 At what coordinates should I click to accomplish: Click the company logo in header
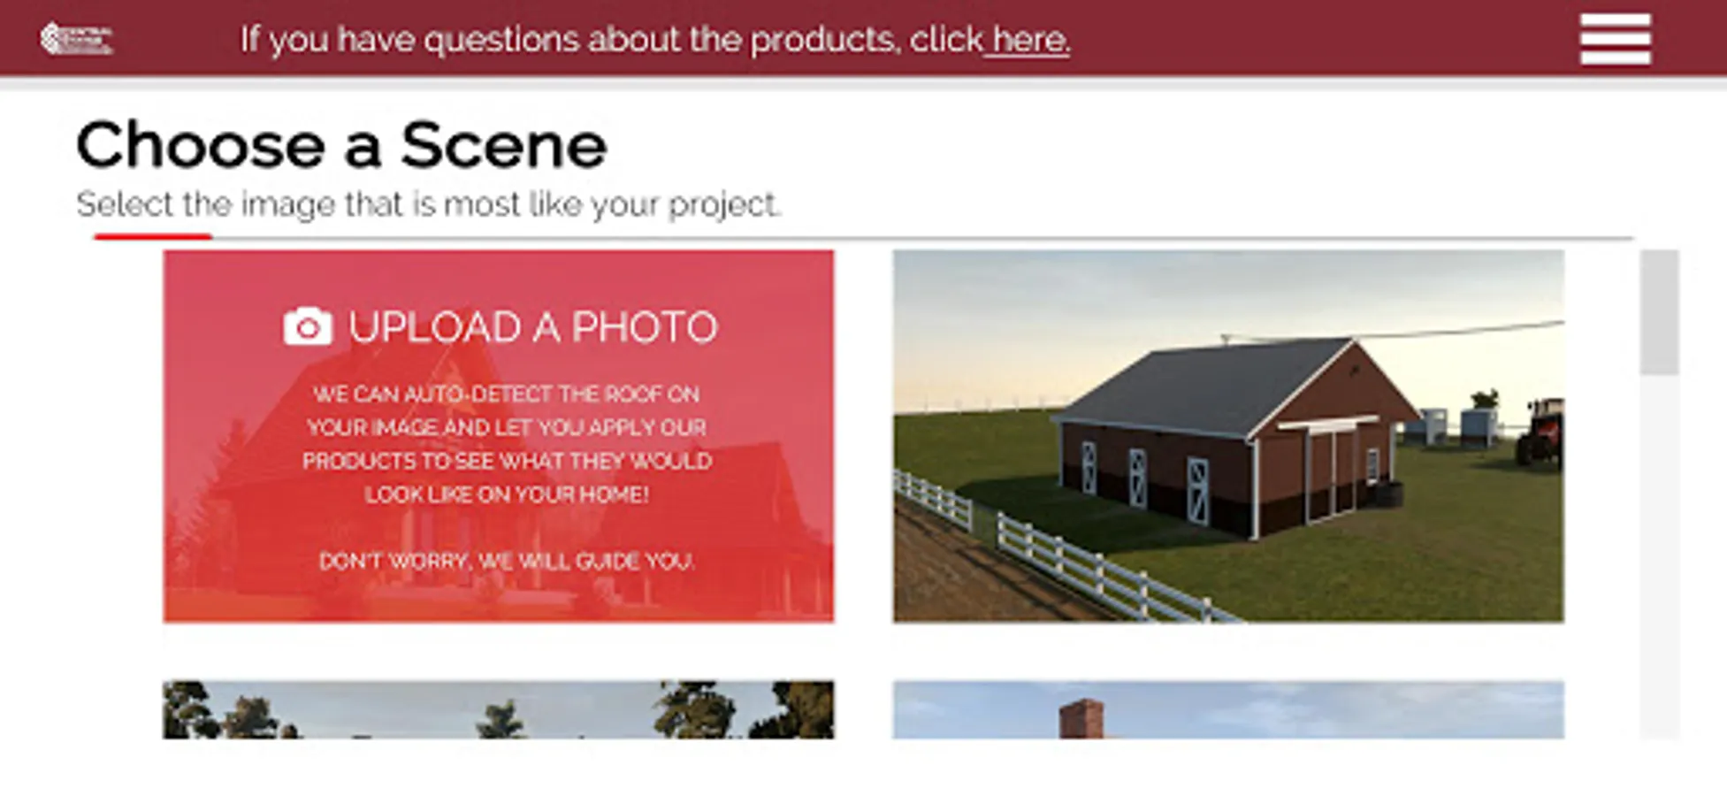coord(76,39)
